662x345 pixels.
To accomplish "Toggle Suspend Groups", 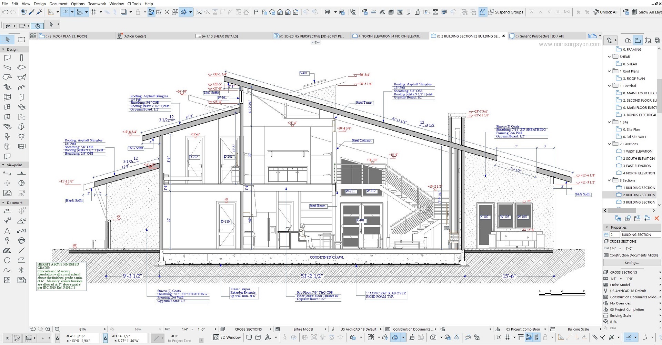I will pos(506,12).
